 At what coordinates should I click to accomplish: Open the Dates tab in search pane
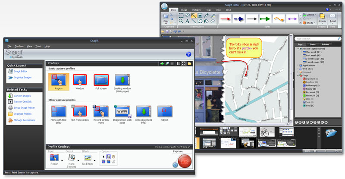313,44
